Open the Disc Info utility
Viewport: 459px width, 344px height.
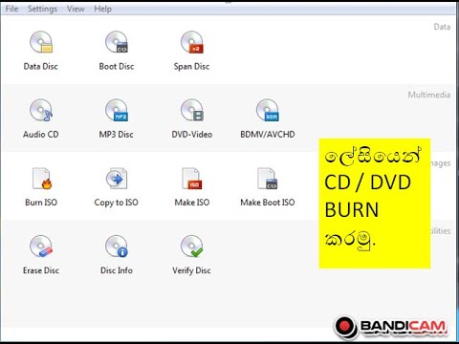117,247
